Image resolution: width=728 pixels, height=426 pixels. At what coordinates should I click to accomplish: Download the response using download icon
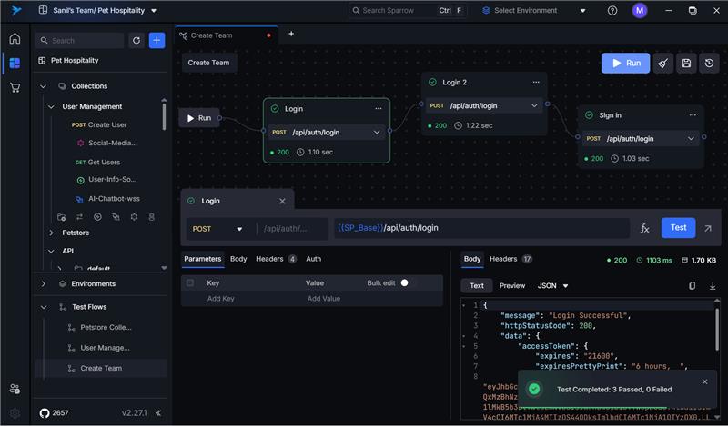(x=713, y=286)
